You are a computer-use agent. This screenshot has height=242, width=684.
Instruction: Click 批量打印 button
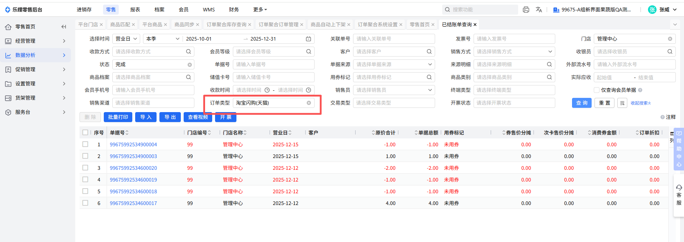[x=118, y=117]
